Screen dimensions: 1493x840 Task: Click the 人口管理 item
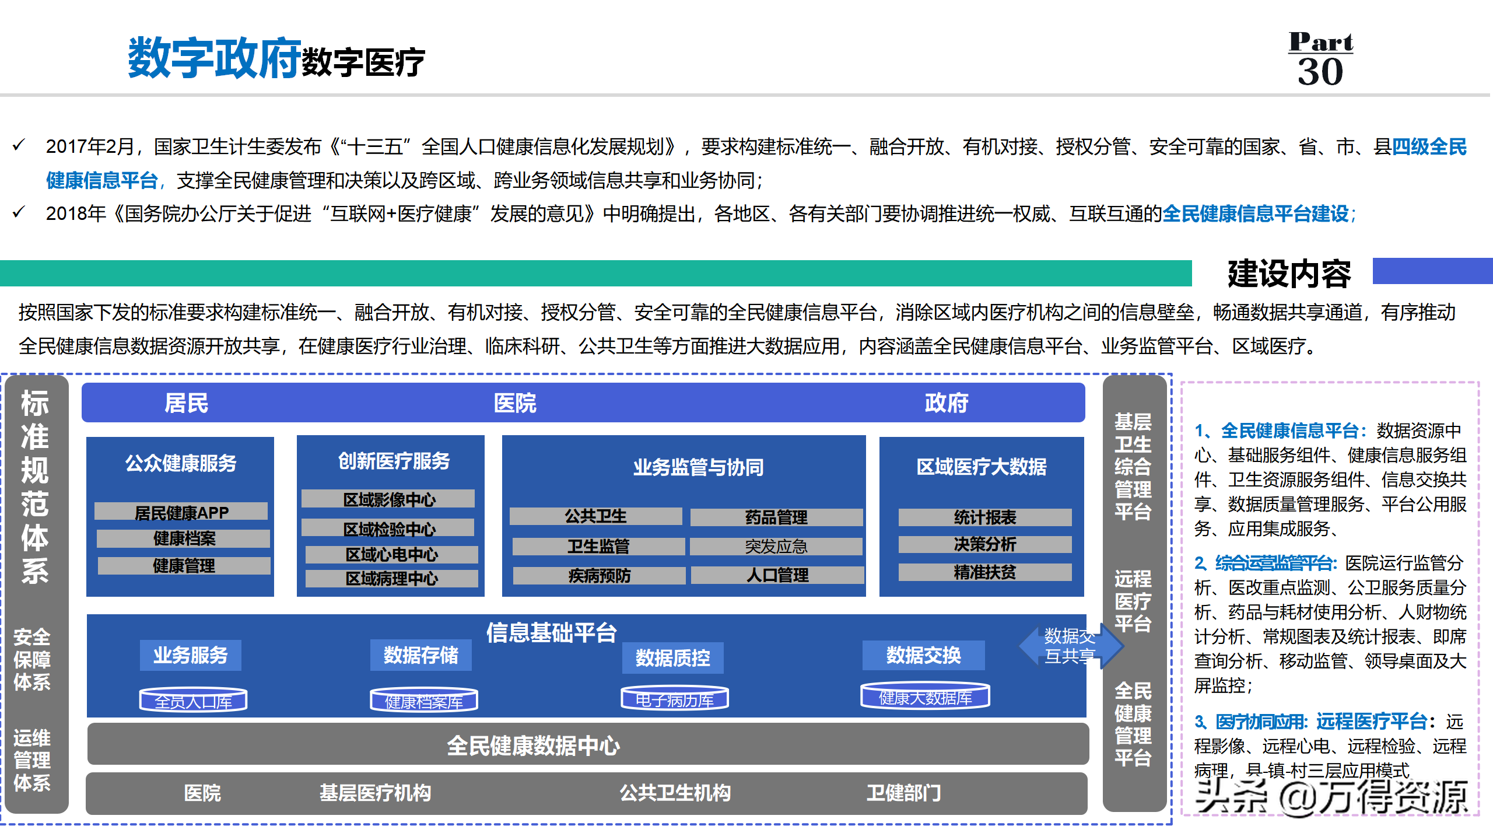point(777,575)
